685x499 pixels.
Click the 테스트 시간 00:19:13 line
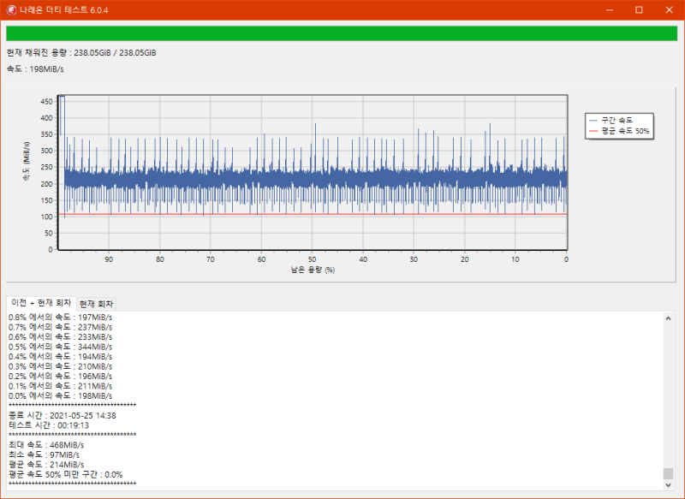tap(49, 425)
